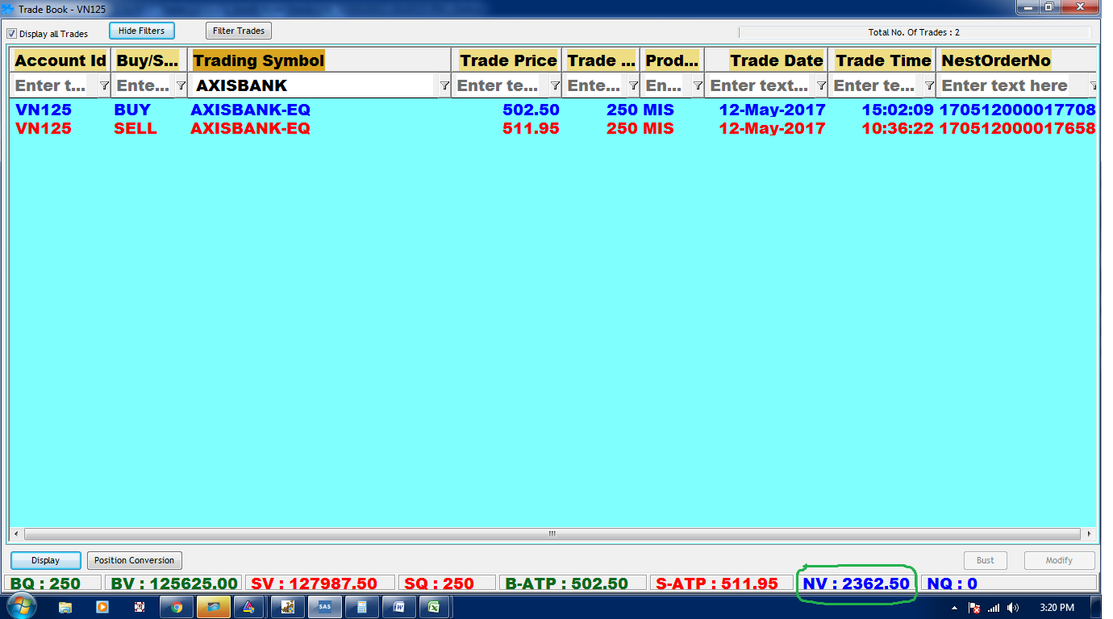The height and width of the screenshot is (619, 1113).
Task: Sort by Account Id column header
Action: (x=60, y=60)
